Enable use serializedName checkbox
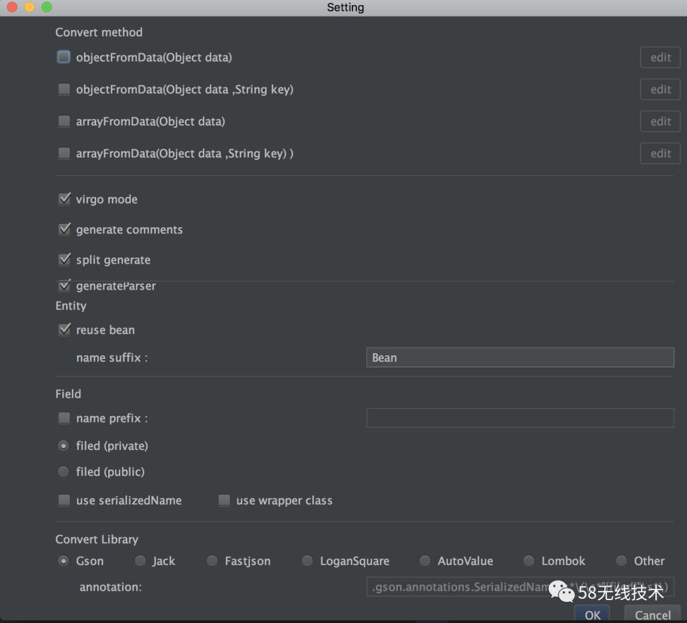Viewport: 687px width, 623px height. [64, 500]
